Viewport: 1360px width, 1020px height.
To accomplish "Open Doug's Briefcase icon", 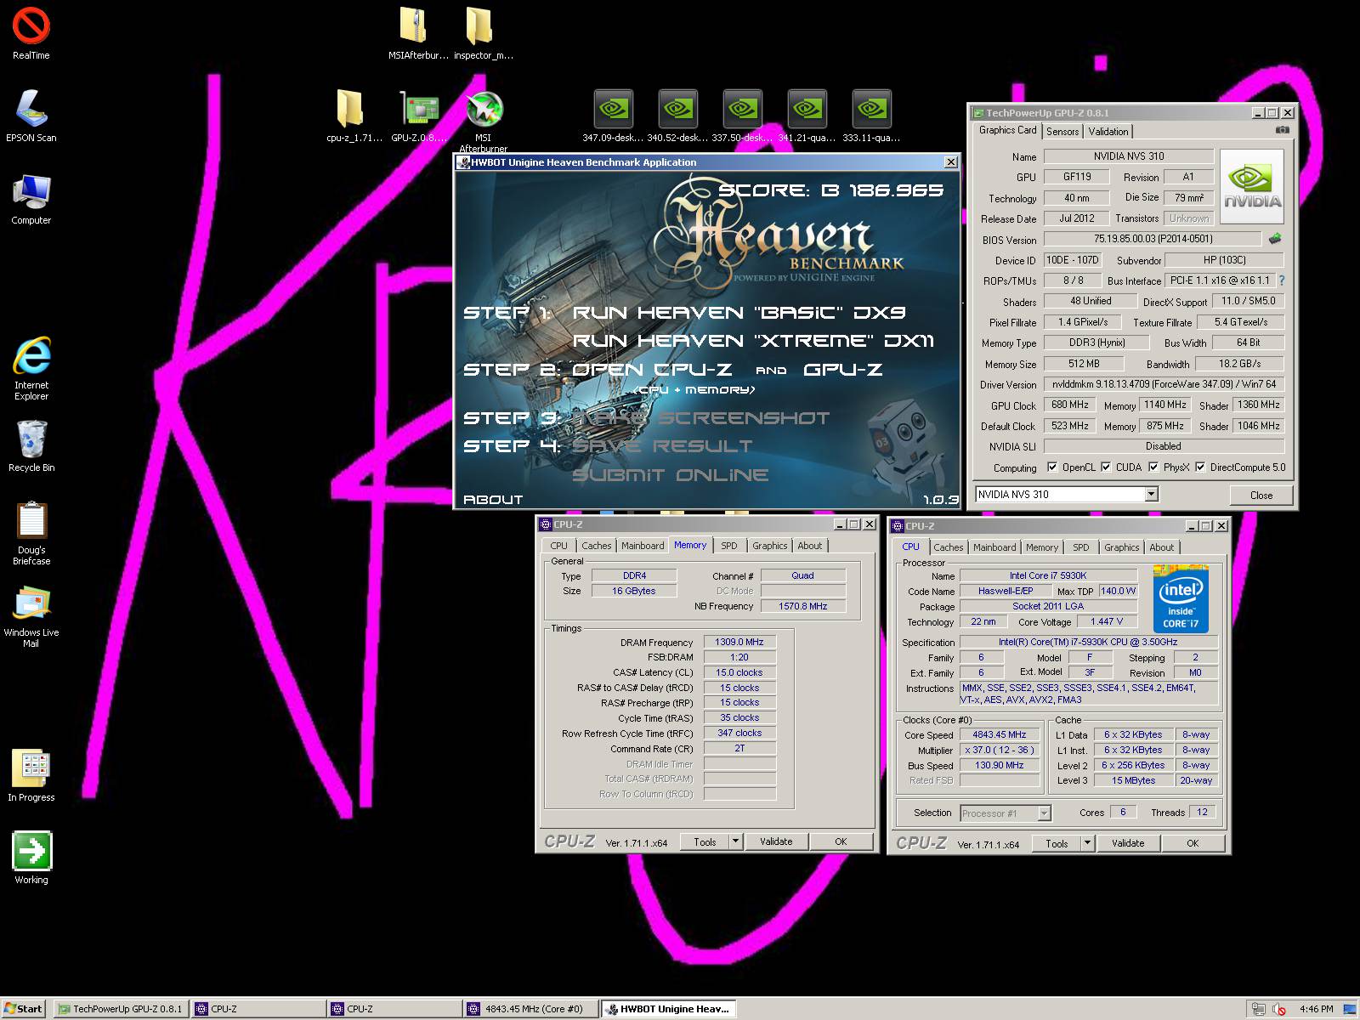I will pos(31,533).
